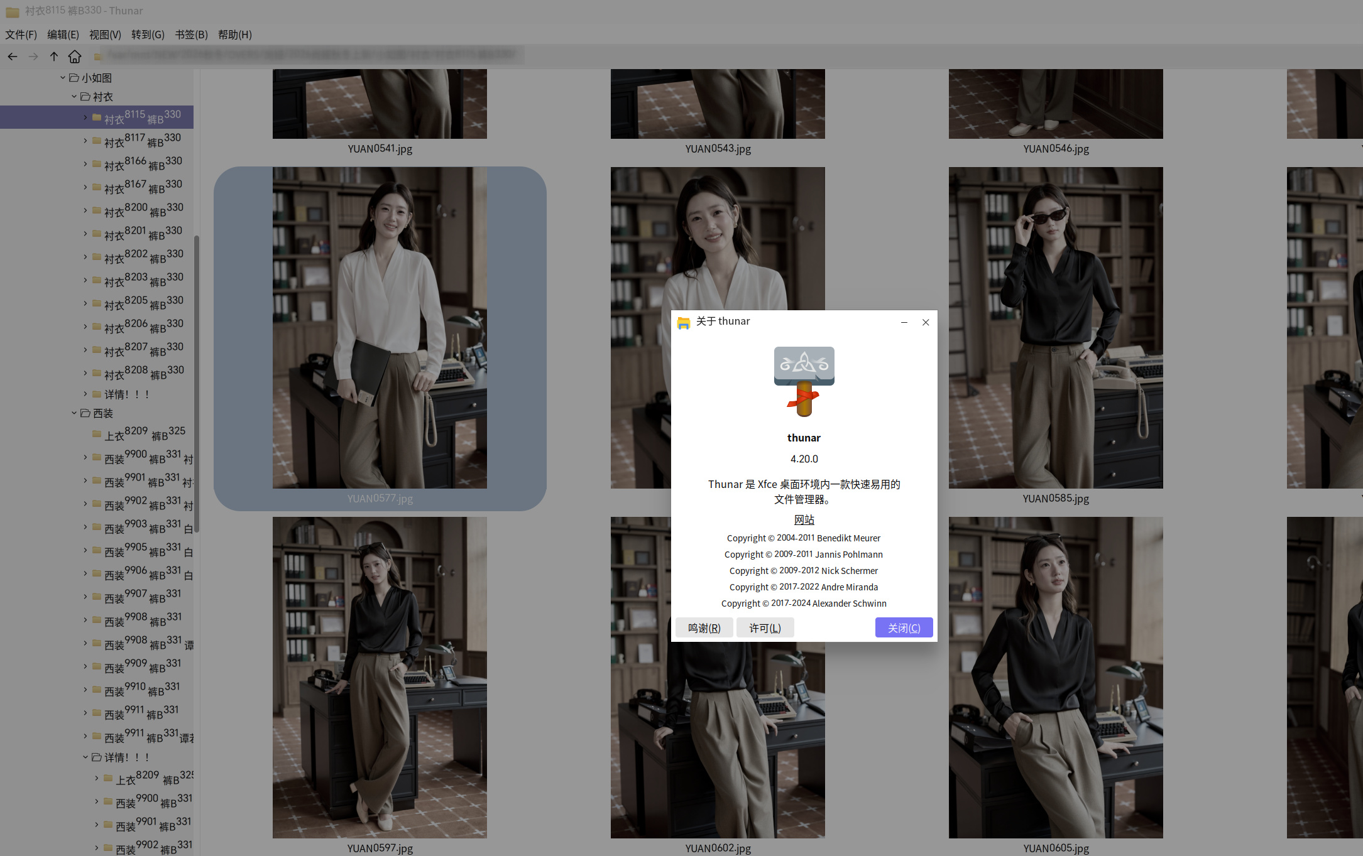Select thumbnail YUAN0597.jpg
This screenshot has width=1363, height=856.
point(380,677)
